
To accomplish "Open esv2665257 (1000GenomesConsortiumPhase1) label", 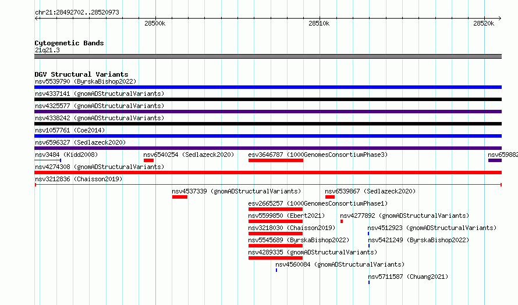I will click(x=318, y=203).
